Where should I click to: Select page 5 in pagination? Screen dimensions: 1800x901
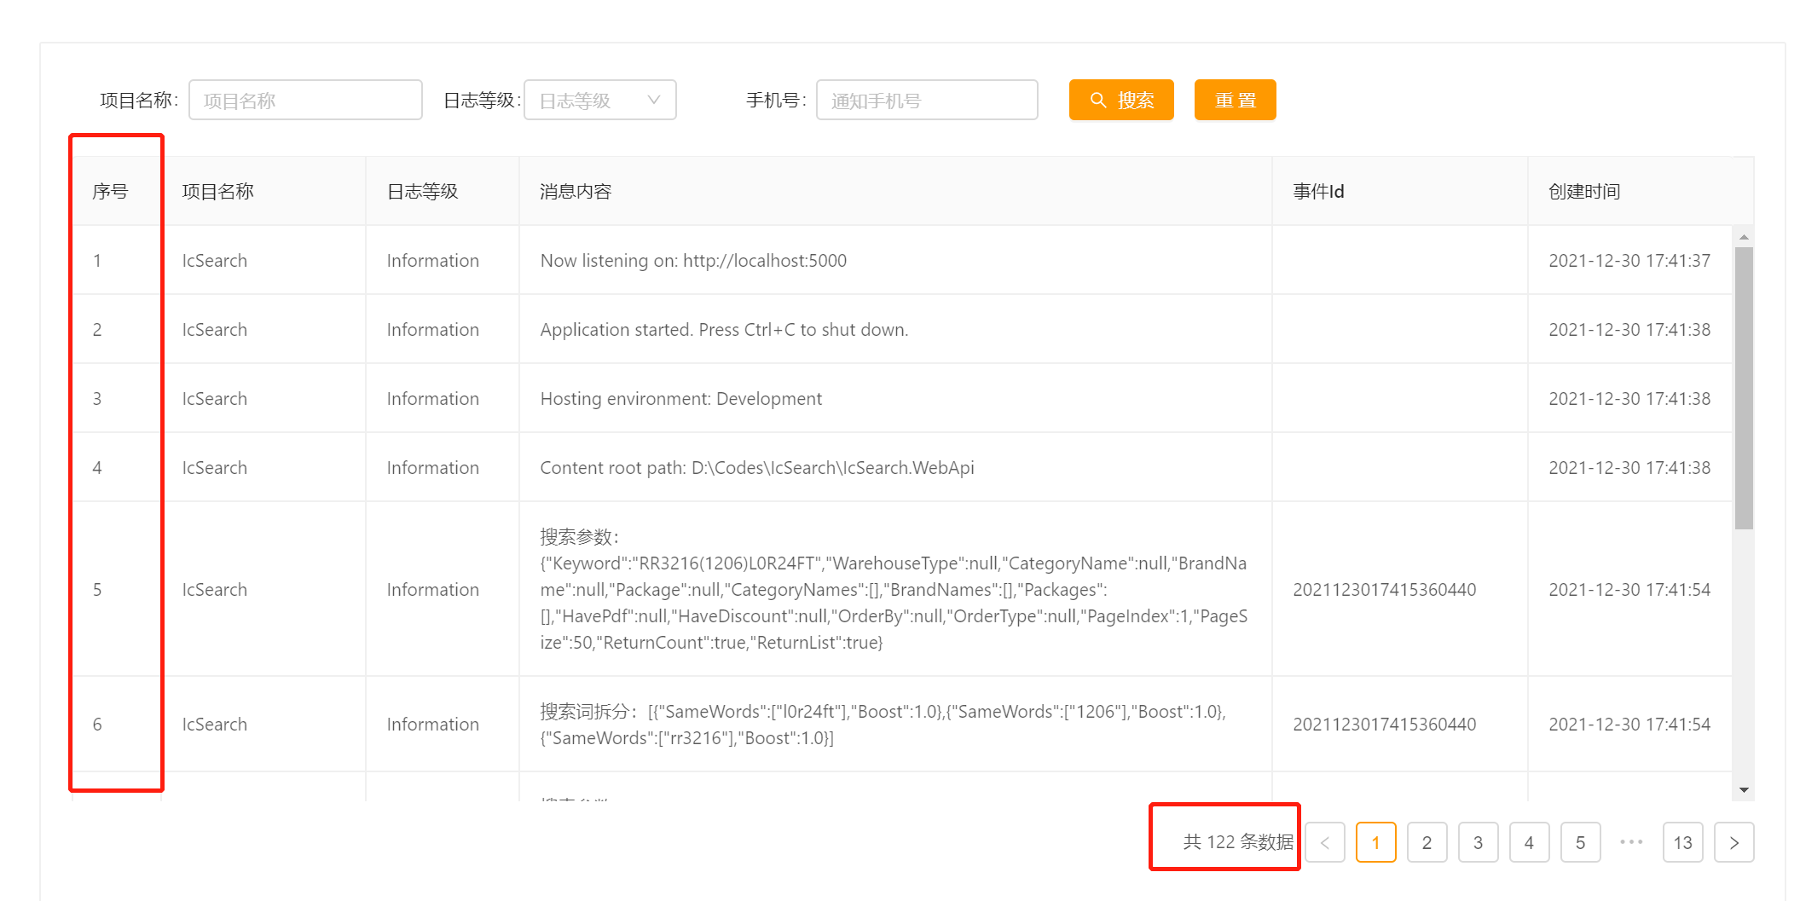tap(1580, 842)
